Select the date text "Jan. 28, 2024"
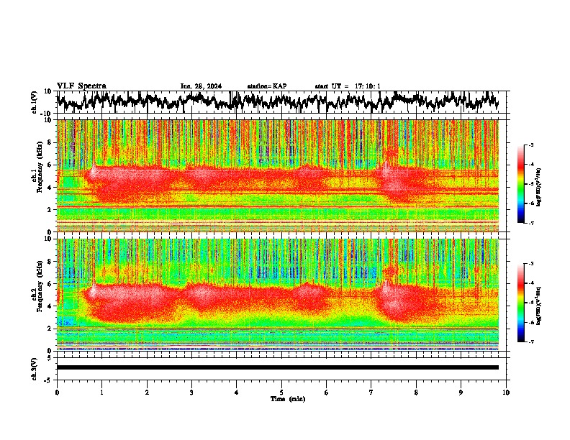 tap(201, 86)
